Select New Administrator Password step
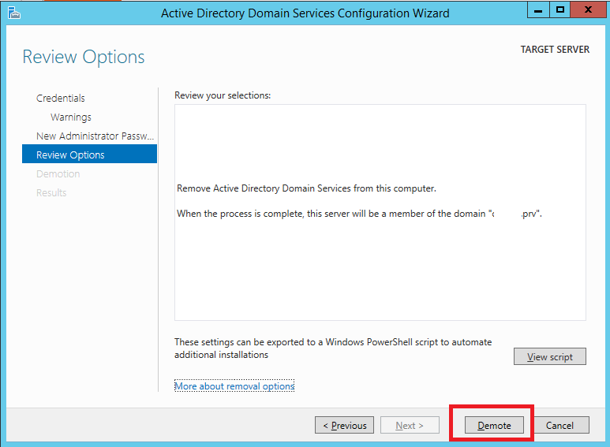 pos(95,136)
